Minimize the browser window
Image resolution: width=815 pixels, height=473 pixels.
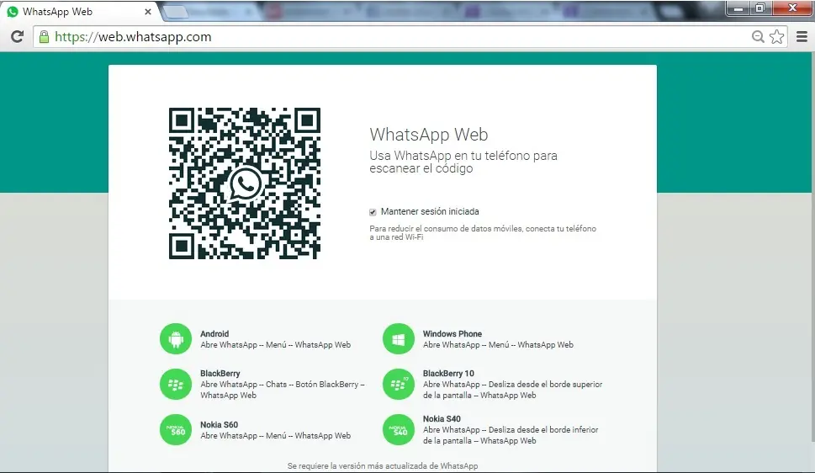click(x=738, y=8)
